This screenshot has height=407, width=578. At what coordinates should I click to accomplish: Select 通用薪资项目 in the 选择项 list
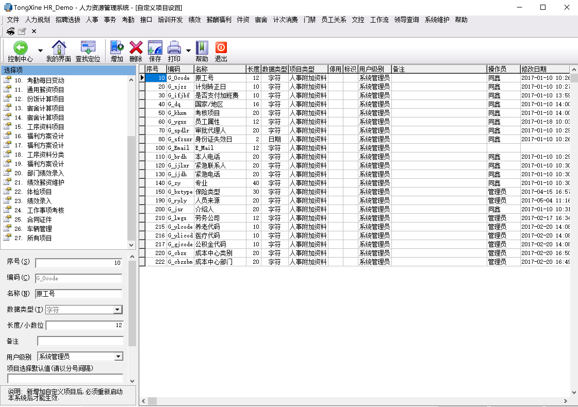pos(45,90)
